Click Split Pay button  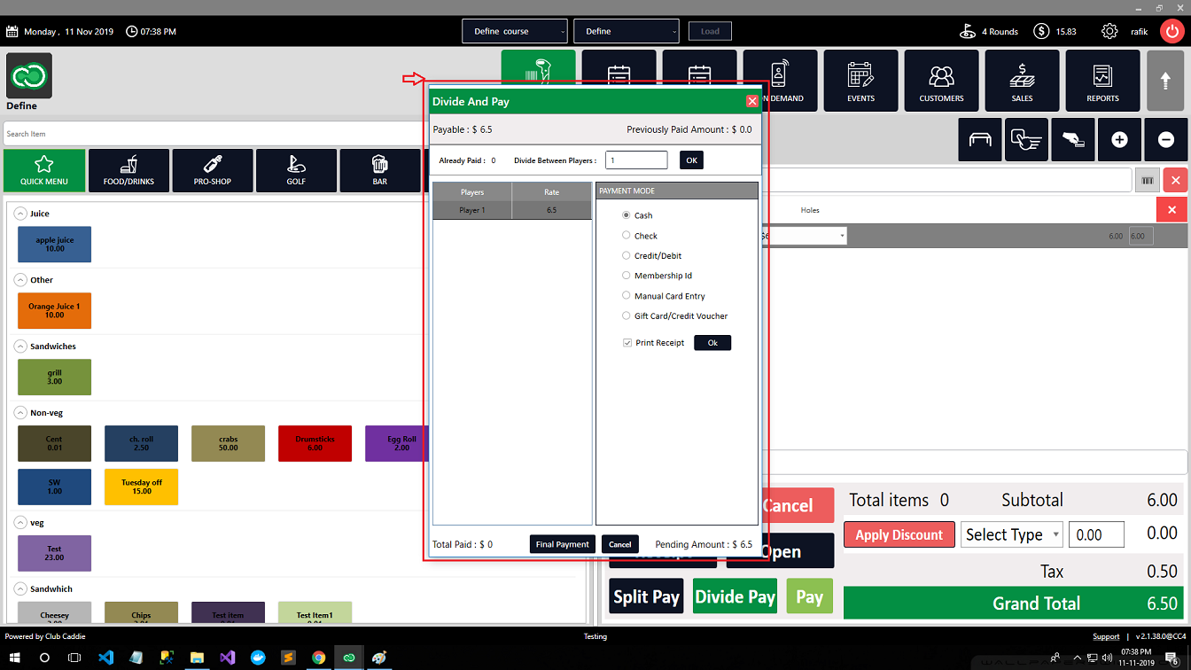click(646, 596)
